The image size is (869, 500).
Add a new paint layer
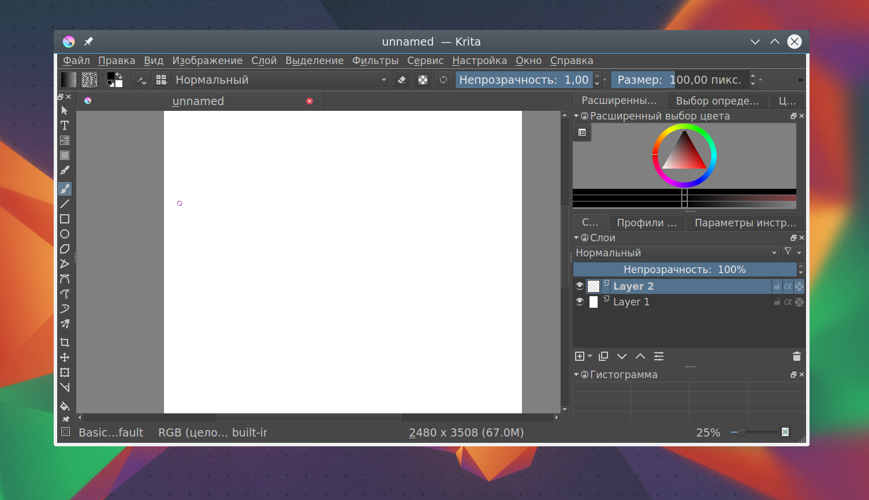580,356
